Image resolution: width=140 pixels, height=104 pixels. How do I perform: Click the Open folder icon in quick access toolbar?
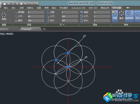[9, 4]
